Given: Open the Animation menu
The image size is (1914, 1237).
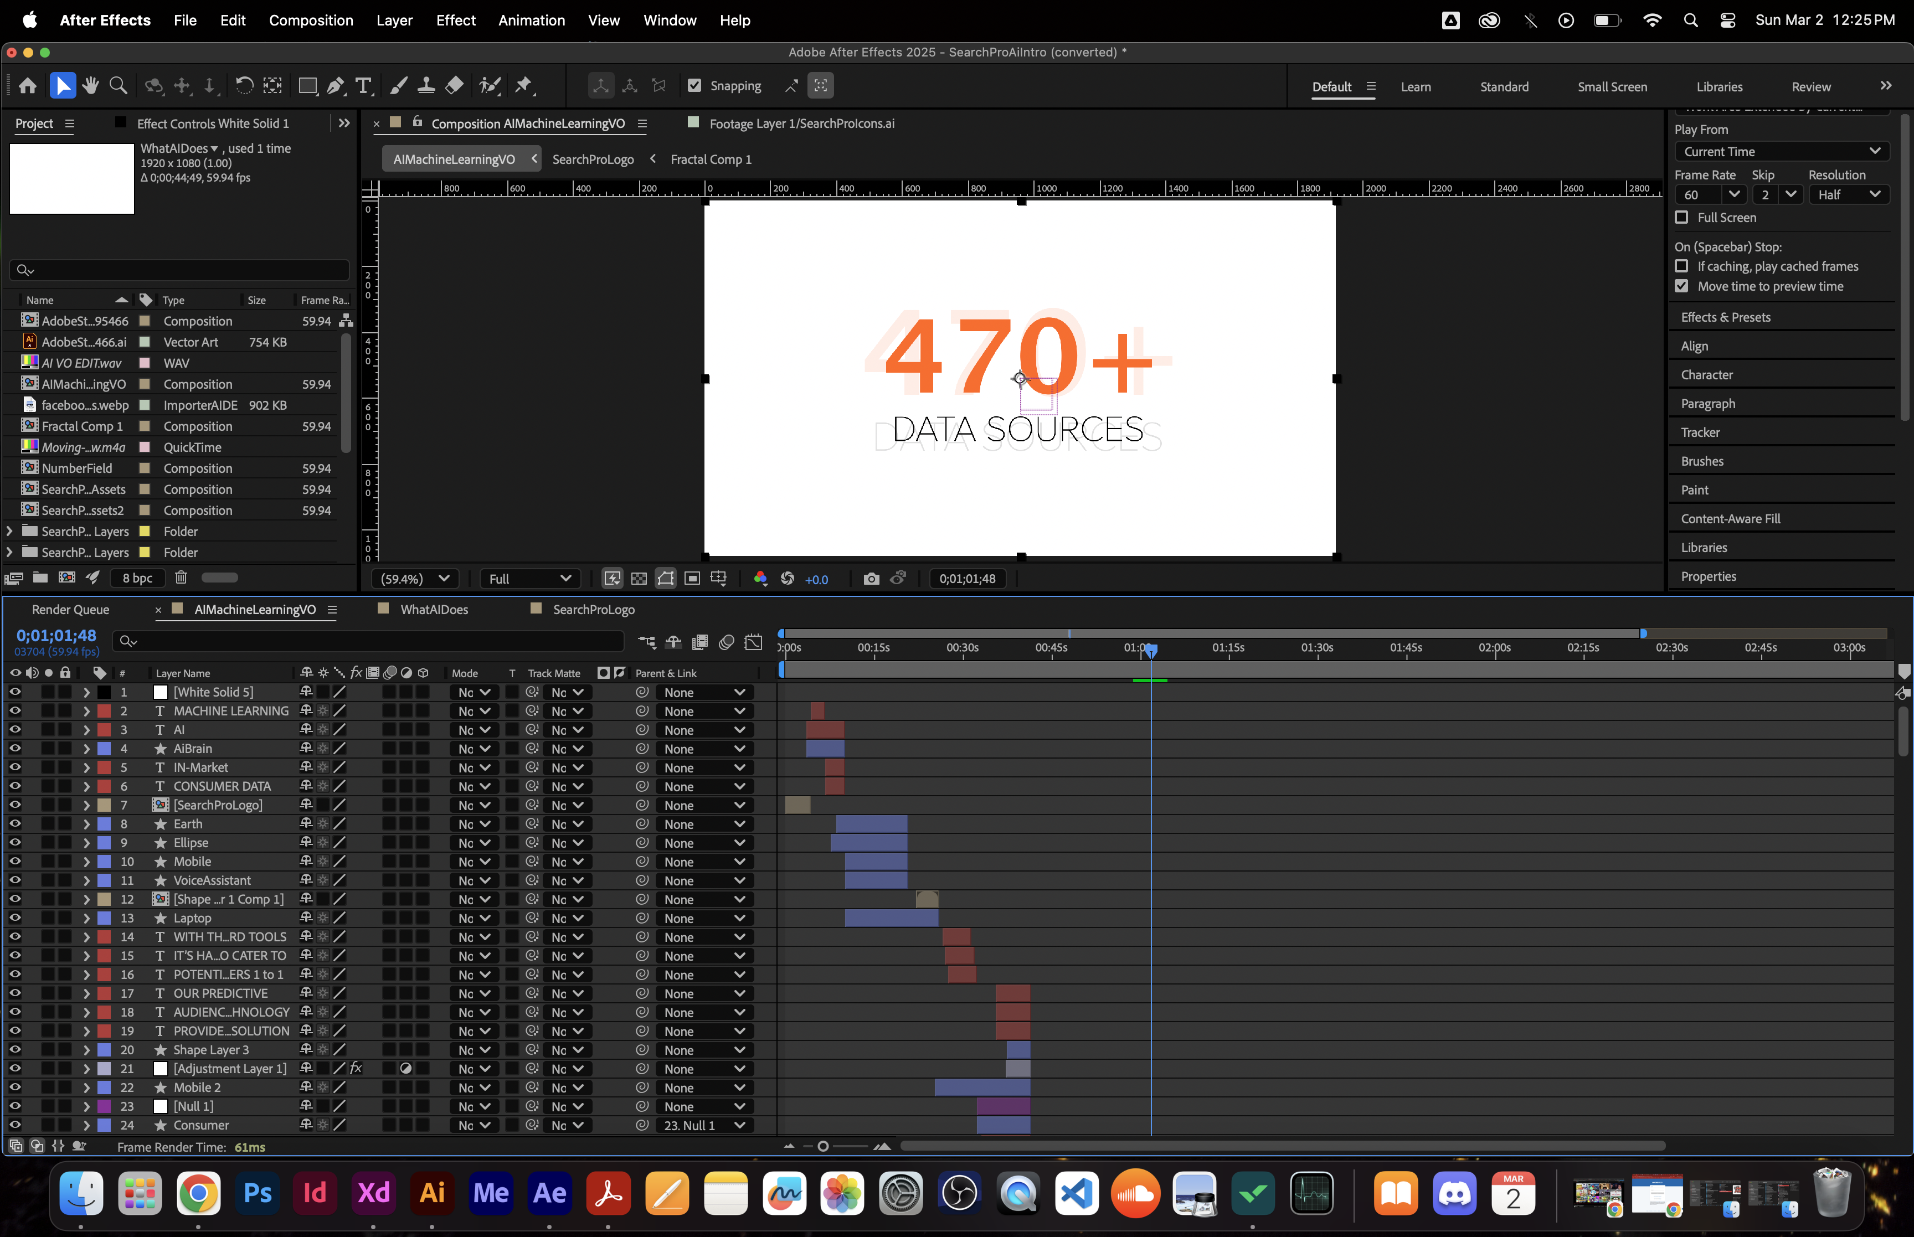Looking at the screenshot, I should point(531,20).
